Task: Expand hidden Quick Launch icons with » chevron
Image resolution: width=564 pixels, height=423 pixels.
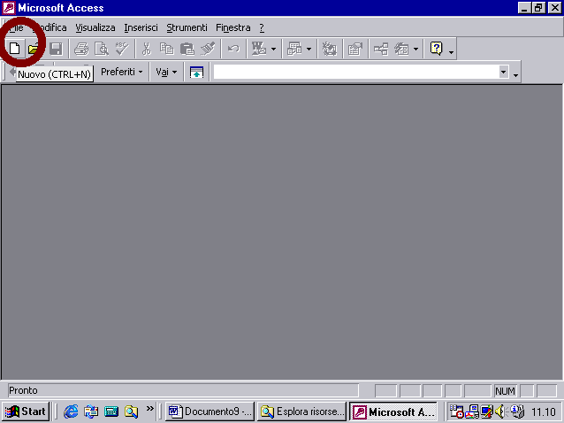Action: pos(149,408)
